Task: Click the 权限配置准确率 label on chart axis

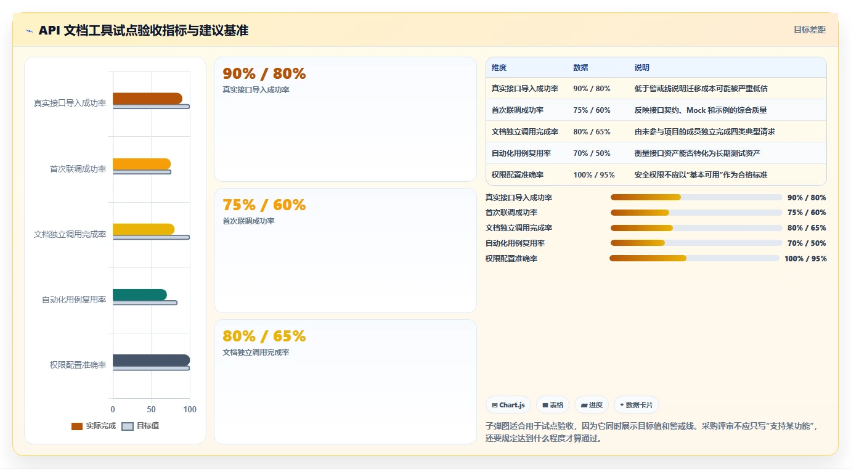Action: [78, 365]
